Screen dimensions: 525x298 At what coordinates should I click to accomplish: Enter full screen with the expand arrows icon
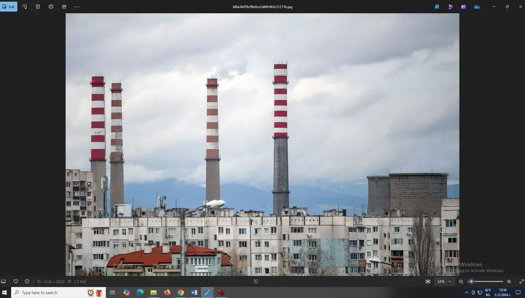[x=521, y=282]
